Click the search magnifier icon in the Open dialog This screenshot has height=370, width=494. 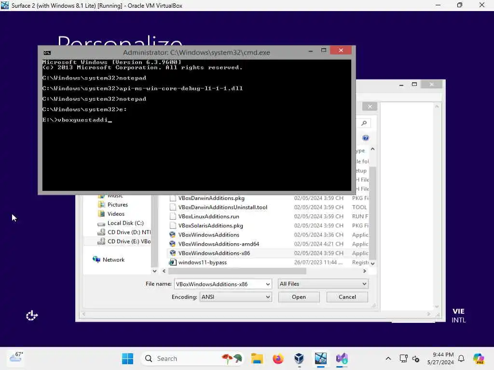(364, 123)
